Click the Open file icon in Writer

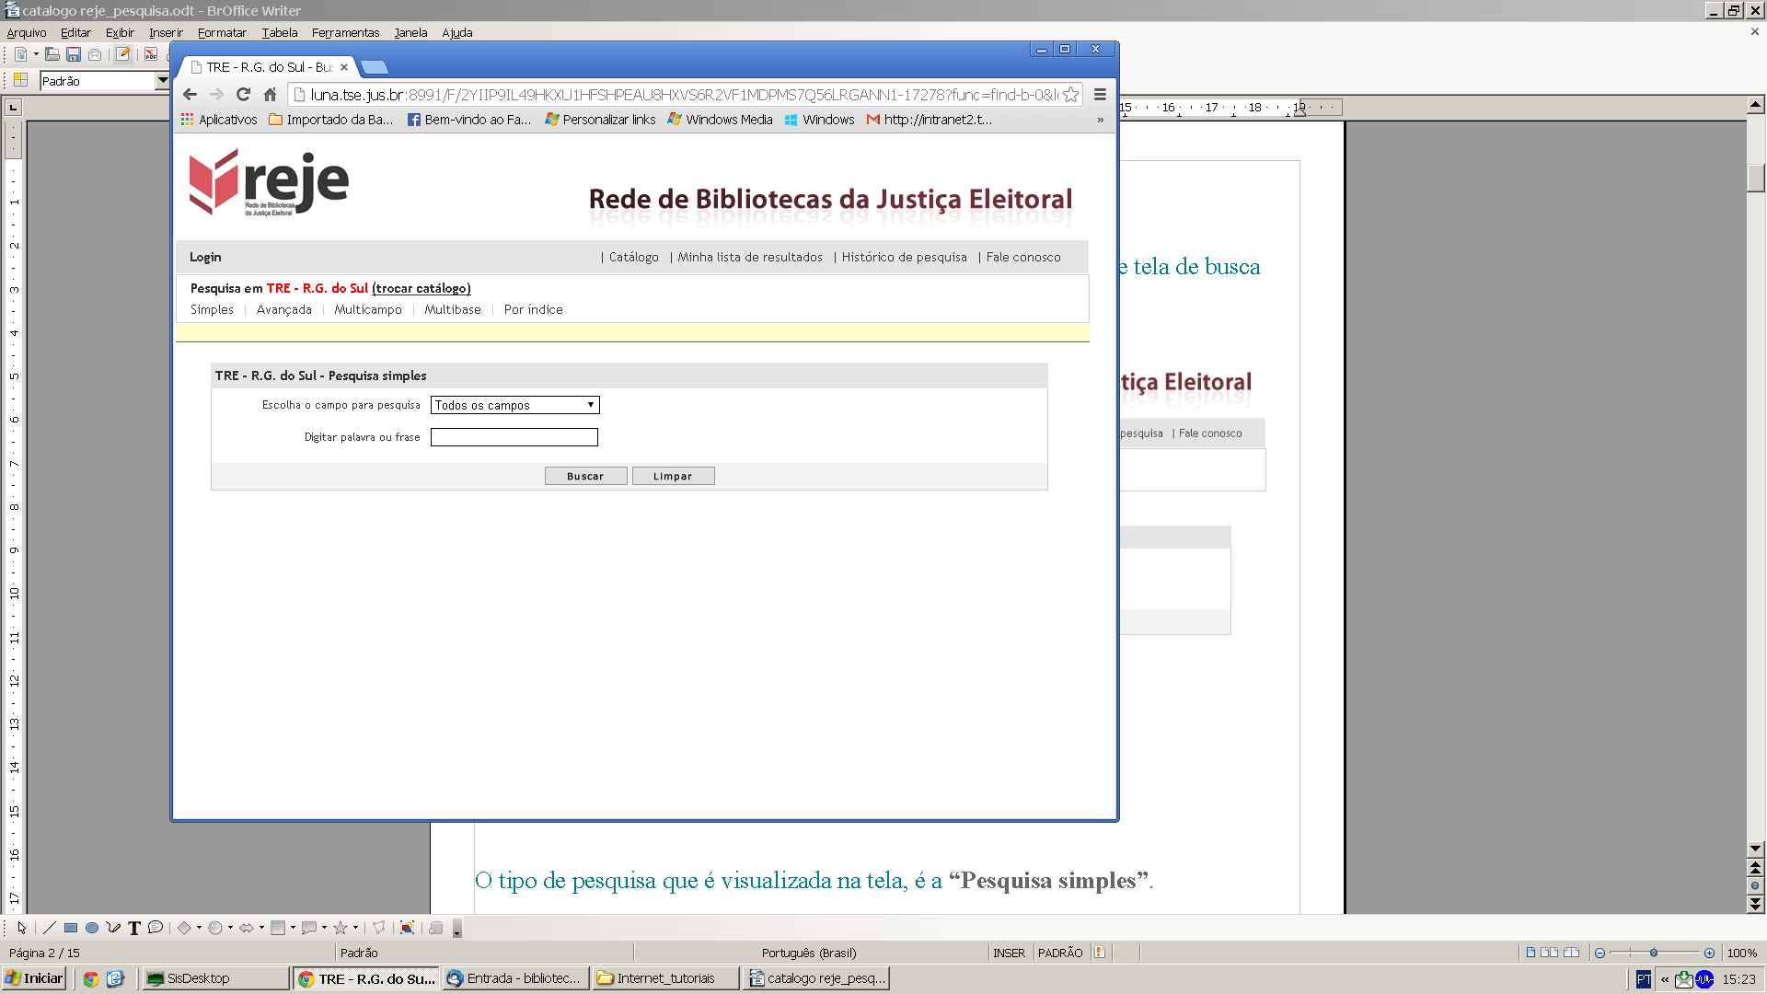pos(52,55)
